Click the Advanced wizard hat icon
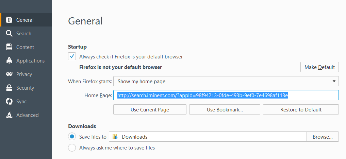The height and width of the screenshot is (159, 346). (x=10, y=115)
